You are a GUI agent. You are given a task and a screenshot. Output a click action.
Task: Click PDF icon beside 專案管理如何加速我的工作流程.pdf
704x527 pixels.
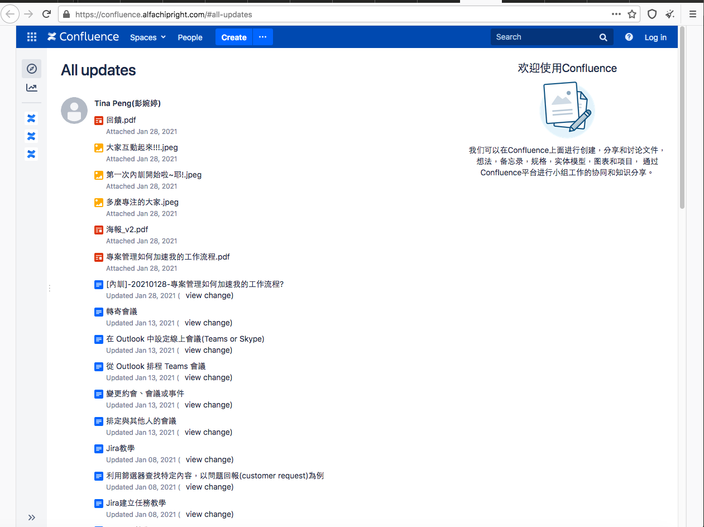click(x=99, y=257)
